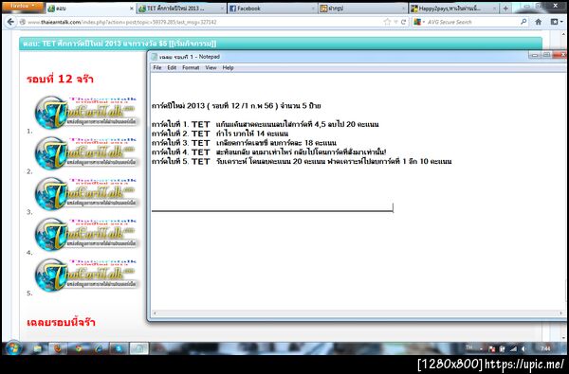
Task: Click Notepad's horizontal scrollbar left arrow
Action: (x=155, y=313)
